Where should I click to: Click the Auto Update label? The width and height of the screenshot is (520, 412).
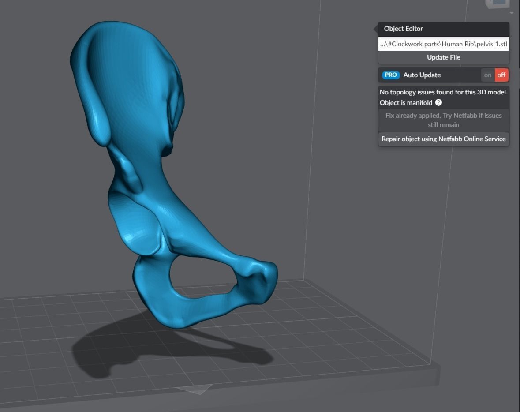coord(422,75)
